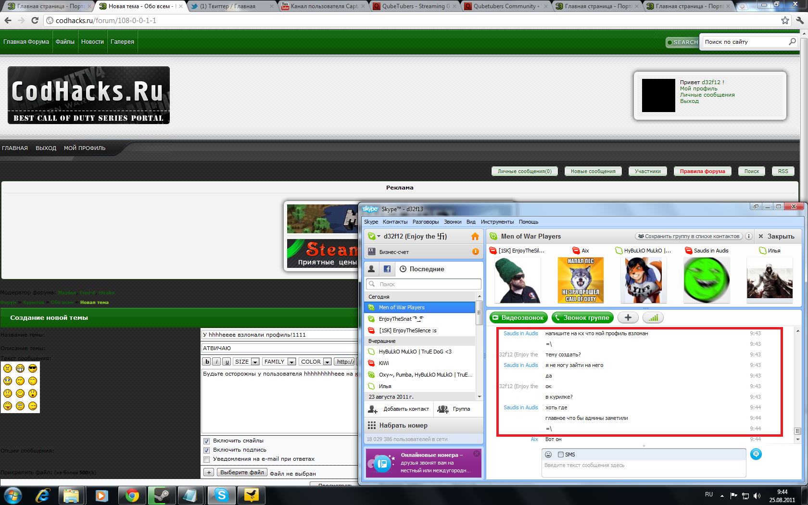Click the Вчерашние section header in Skype list

420,341
